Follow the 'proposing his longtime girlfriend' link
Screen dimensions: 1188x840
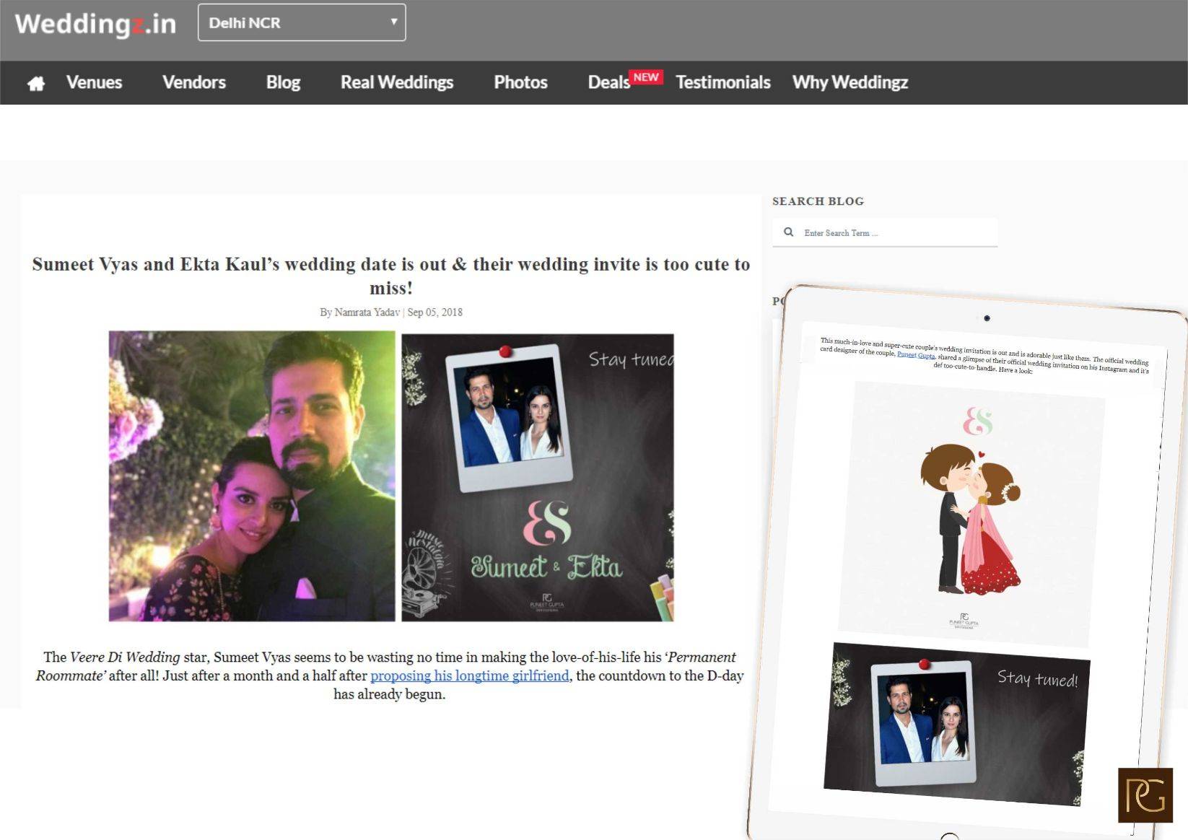(x=469, y=676)
